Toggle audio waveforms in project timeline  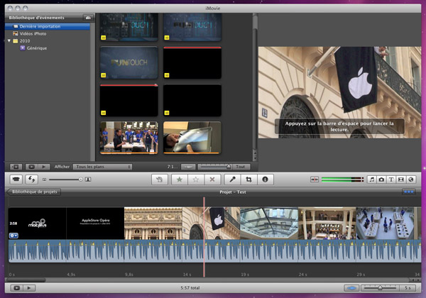coord(351,287)
